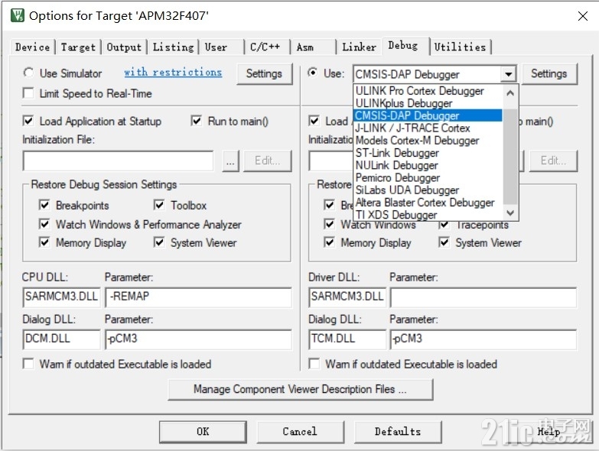Confirm with the OK button
Image resolution: width=599 pixels, height=451 pixels.
(203, 432)
